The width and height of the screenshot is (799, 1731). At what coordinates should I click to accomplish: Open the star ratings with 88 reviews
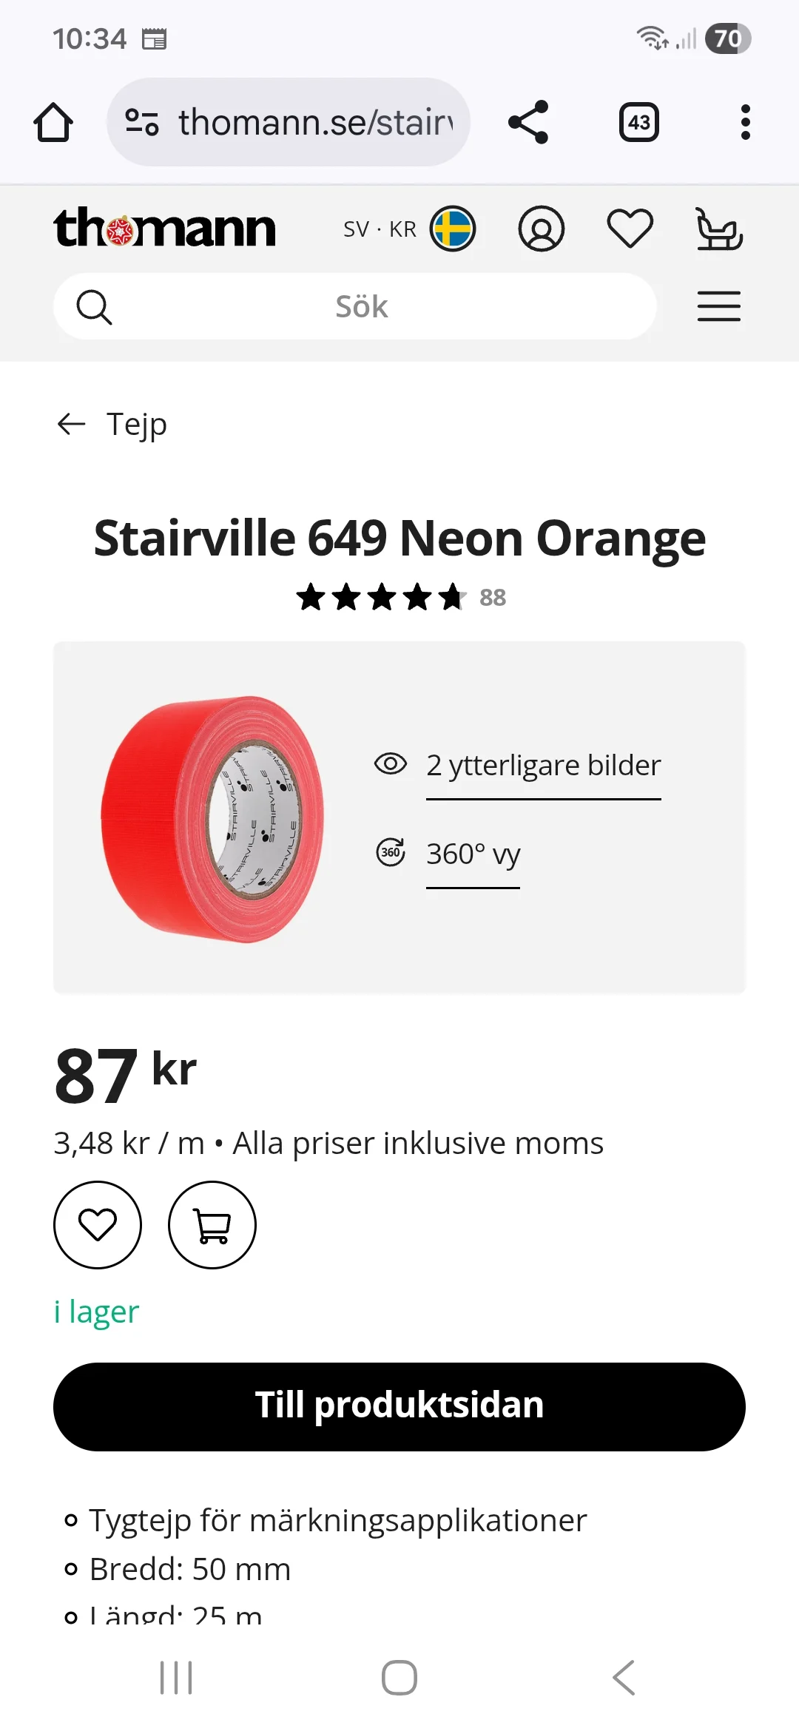(400, 597)
